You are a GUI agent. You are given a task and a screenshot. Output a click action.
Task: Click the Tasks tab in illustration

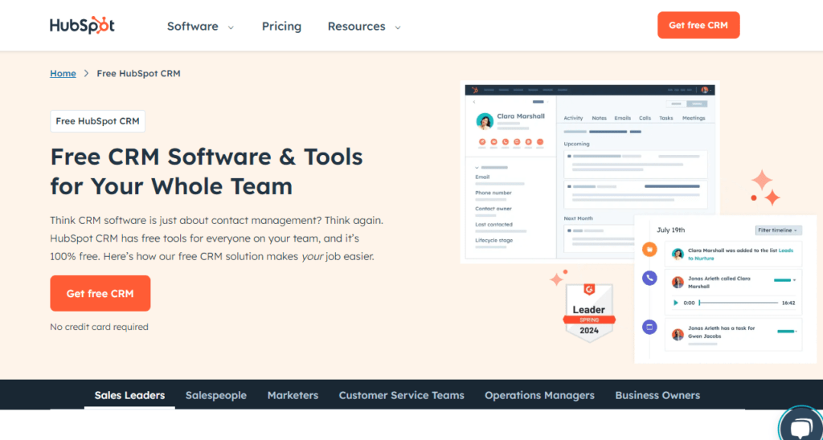pyautogui.click(x=666, y=118)
